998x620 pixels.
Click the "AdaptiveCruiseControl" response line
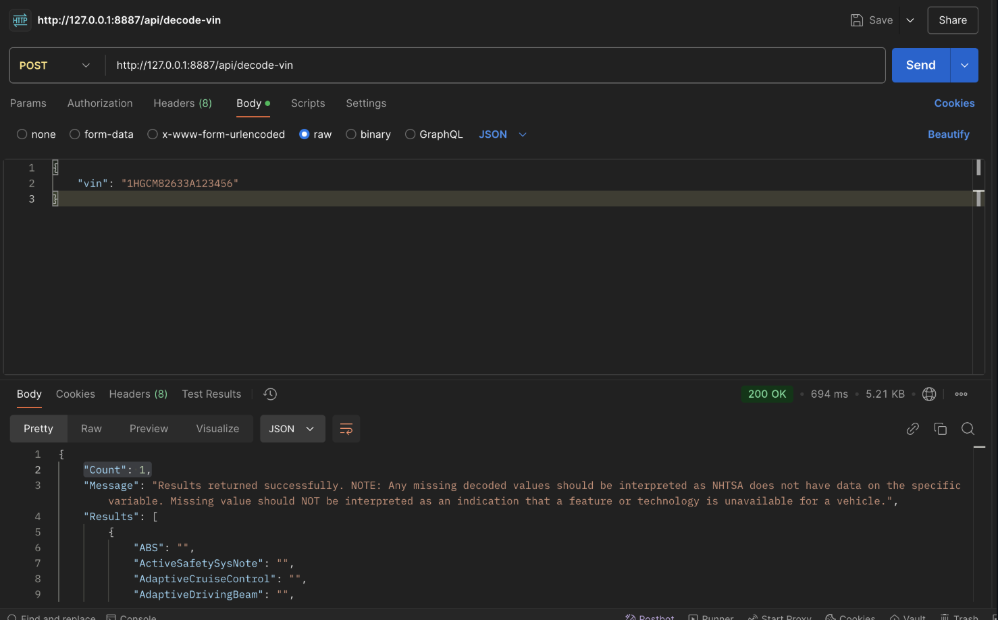pyautogui.click(x=220, y=579)
